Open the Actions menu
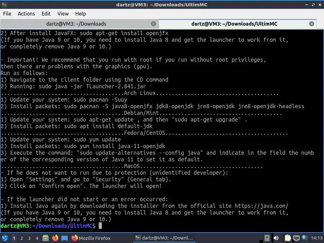This screenshot has height=243, width=324. [x=26, y=14]
